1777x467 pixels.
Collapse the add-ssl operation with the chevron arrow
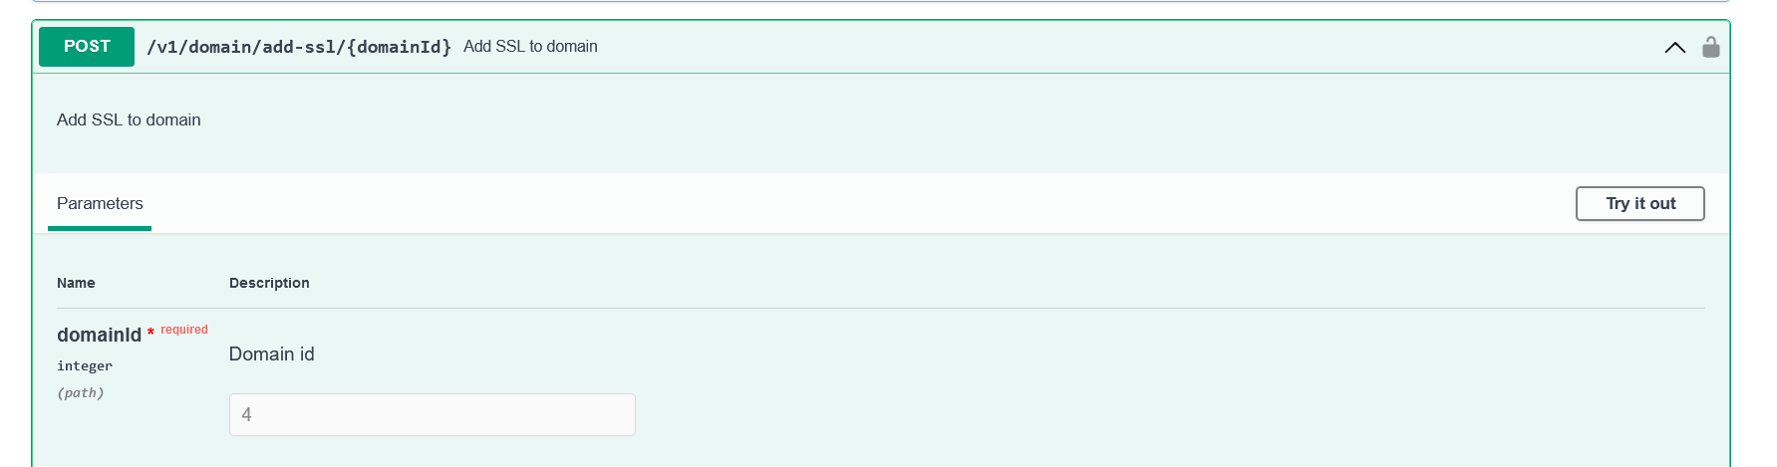pos(1674,47)
